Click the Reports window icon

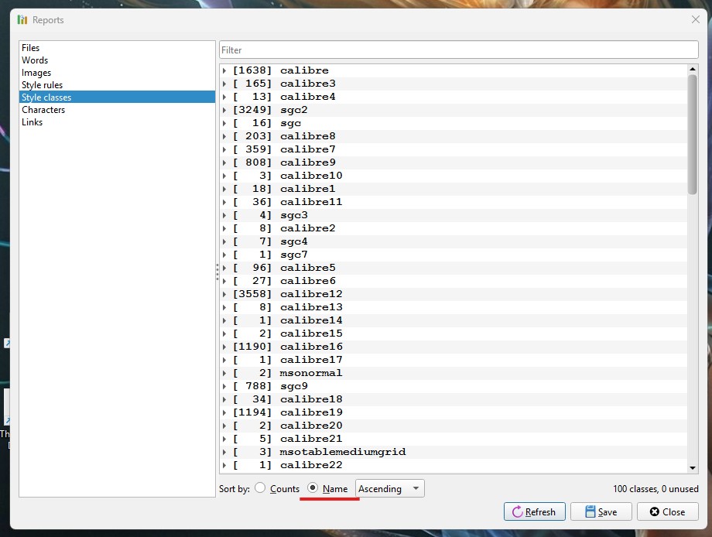coord(22,19)
